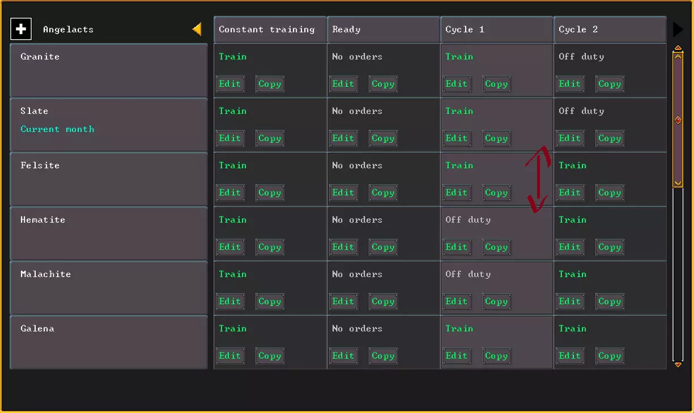
Task: Edit Slate's Ready order
Action: 343,138
